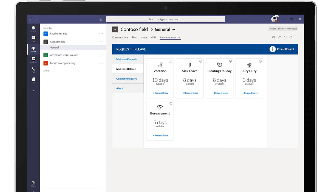The image size is (317, 192).
Task: Select Company Holidays in the sidebar
Action: tap(127, 78)
